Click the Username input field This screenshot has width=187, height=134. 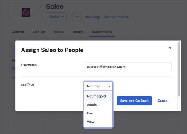click(127, 67)
